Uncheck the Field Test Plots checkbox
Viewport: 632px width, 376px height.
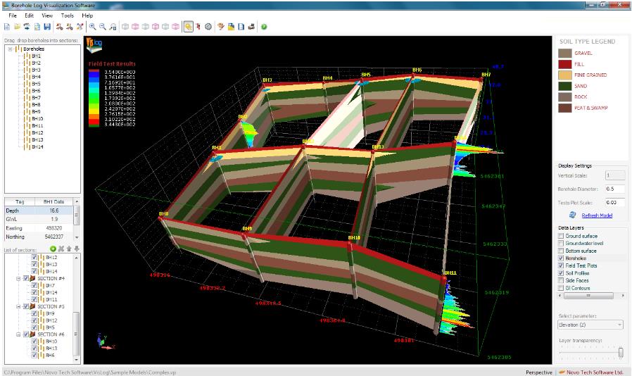pyautogui.click(x=561, y=265)
